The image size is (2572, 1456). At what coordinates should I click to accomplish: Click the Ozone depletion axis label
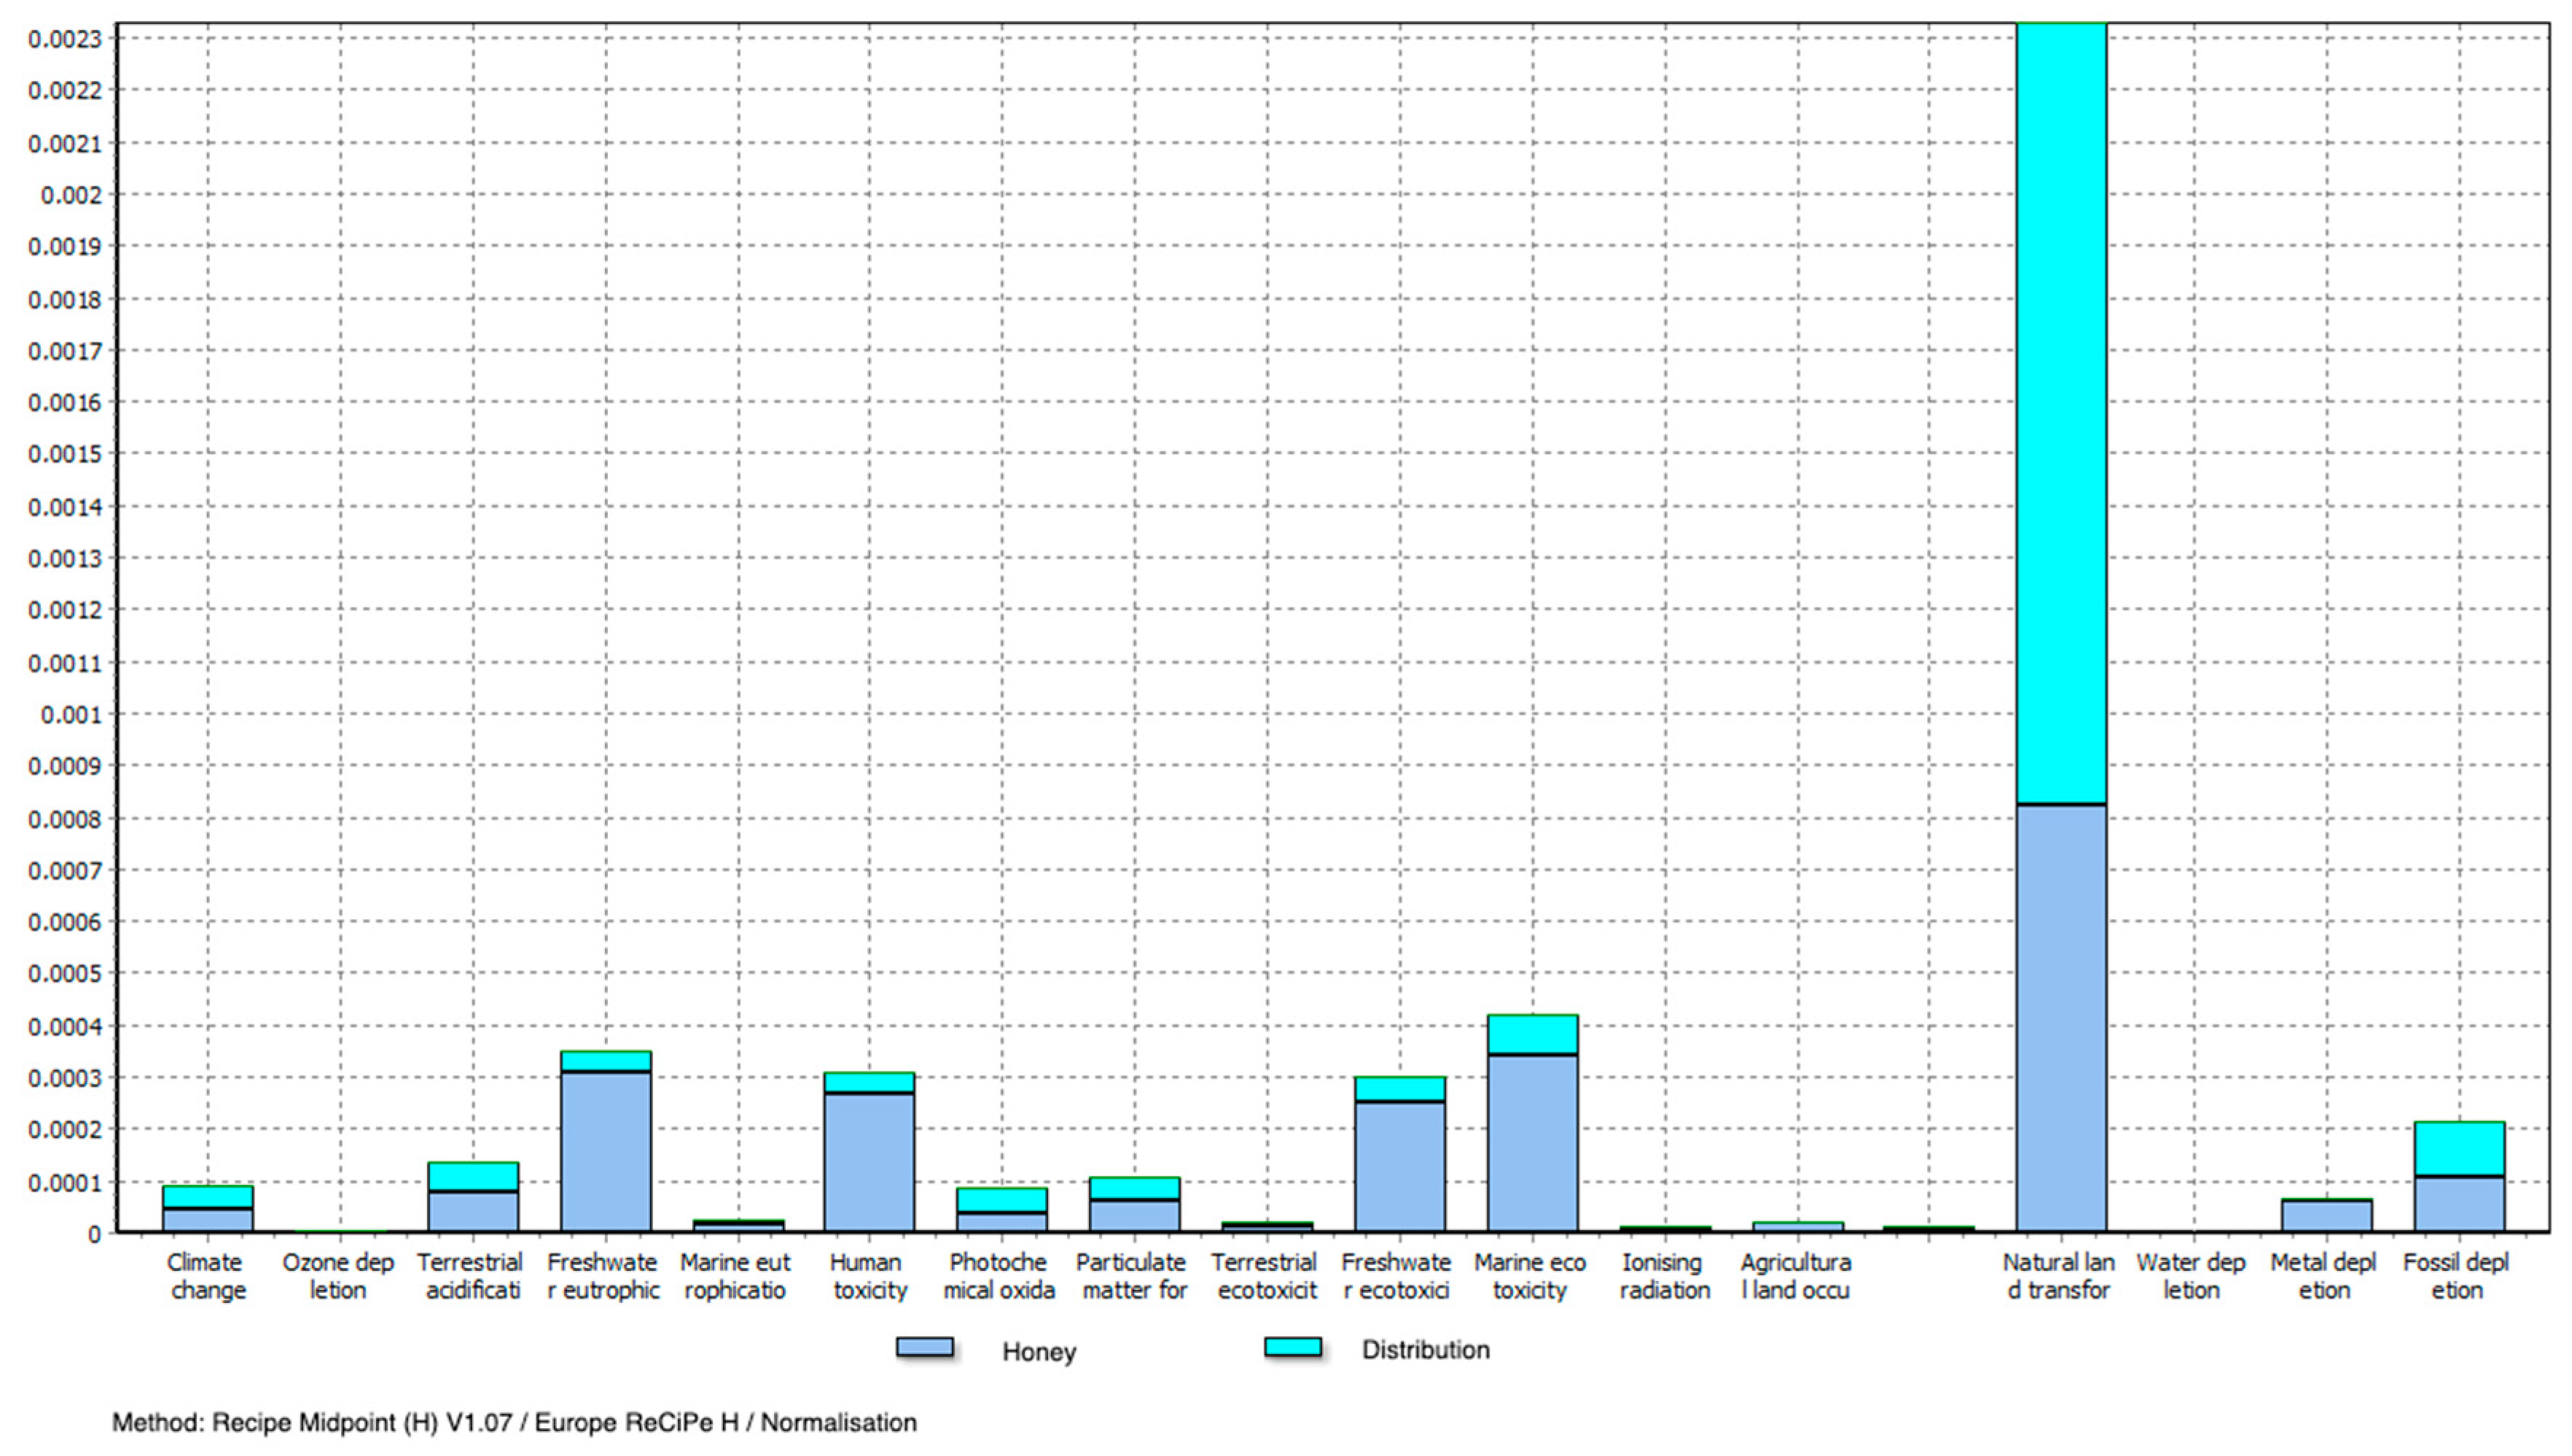(338, 1276)
